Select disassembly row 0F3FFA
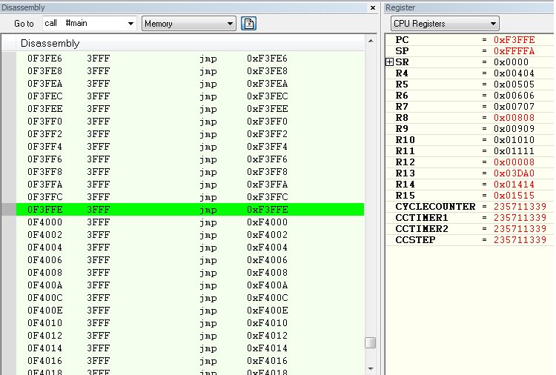Screen dimensions: 556x375 click(190, 185)
